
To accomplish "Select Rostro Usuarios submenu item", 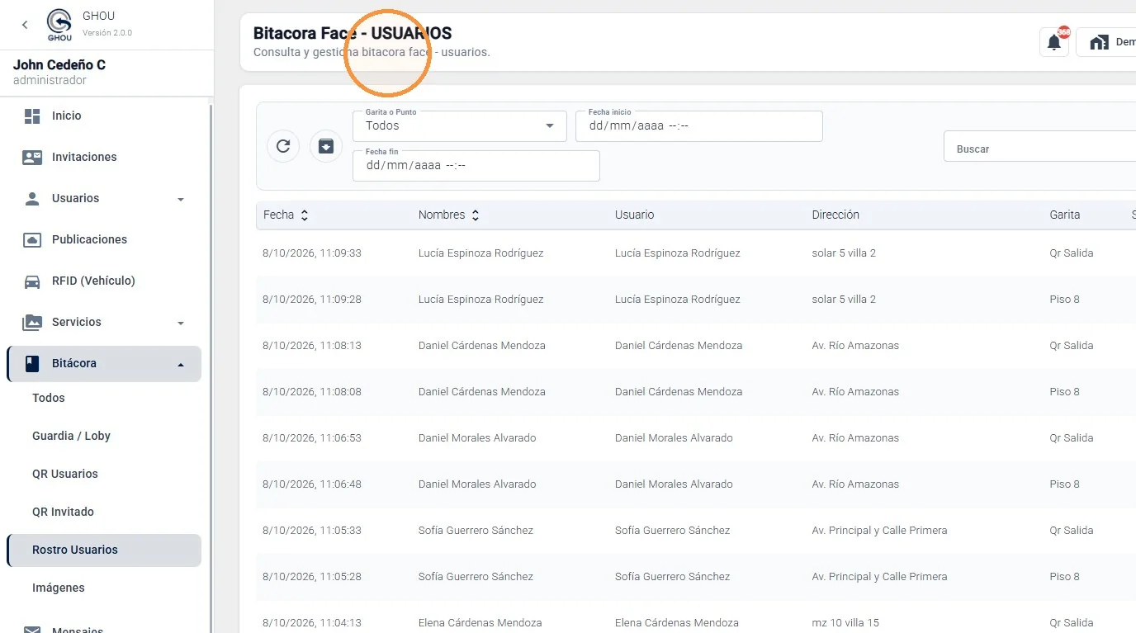I will (104, 550).
